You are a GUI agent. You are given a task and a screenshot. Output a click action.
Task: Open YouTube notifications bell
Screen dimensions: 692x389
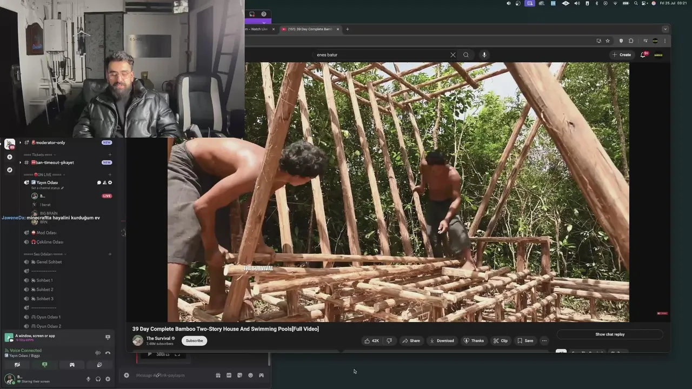click(x=643, y=55)
